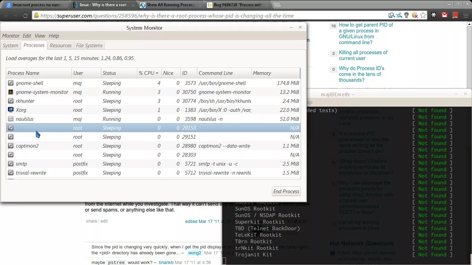Click the site security lock icon in URL bar
This screenshot has width=472, height=265.
(36, 16)
